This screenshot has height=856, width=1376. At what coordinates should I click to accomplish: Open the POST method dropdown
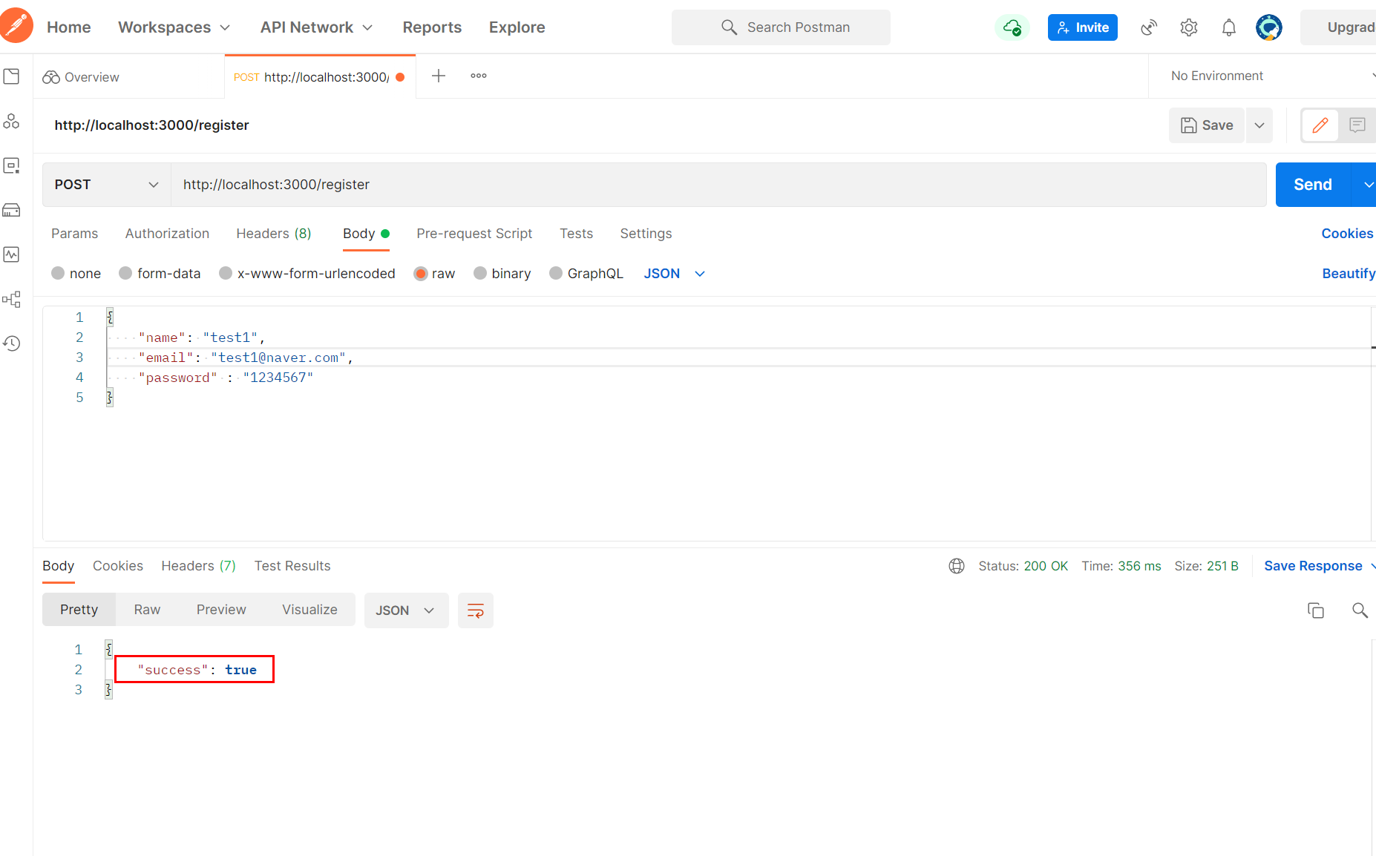[x=107, y=185]
